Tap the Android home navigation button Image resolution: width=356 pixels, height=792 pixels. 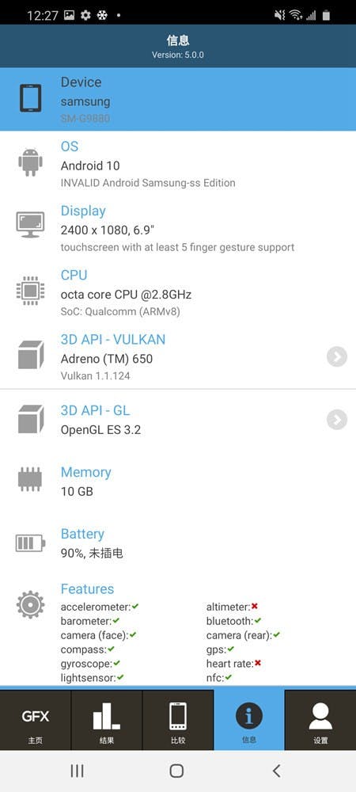[176, 771]
